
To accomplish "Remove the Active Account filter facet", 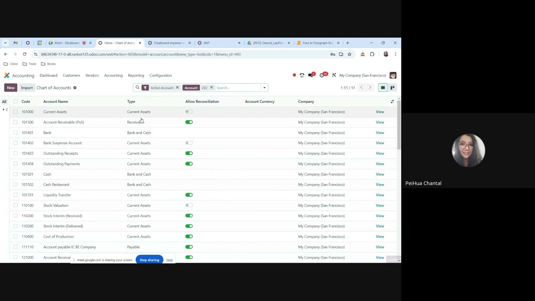I will [x=177, y=88].
